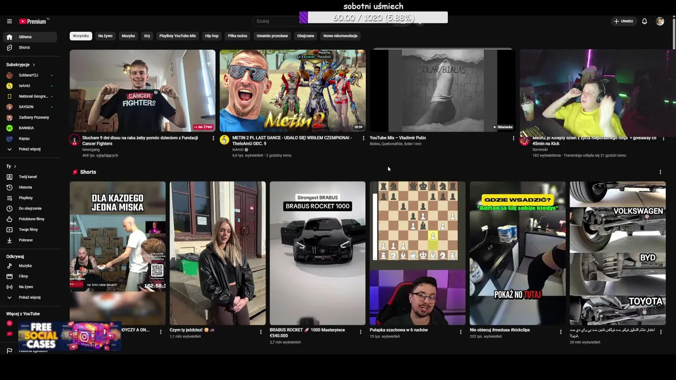Open the hamburger guide menu
Screen dimensions: 676x380
(x=9, y=21)
